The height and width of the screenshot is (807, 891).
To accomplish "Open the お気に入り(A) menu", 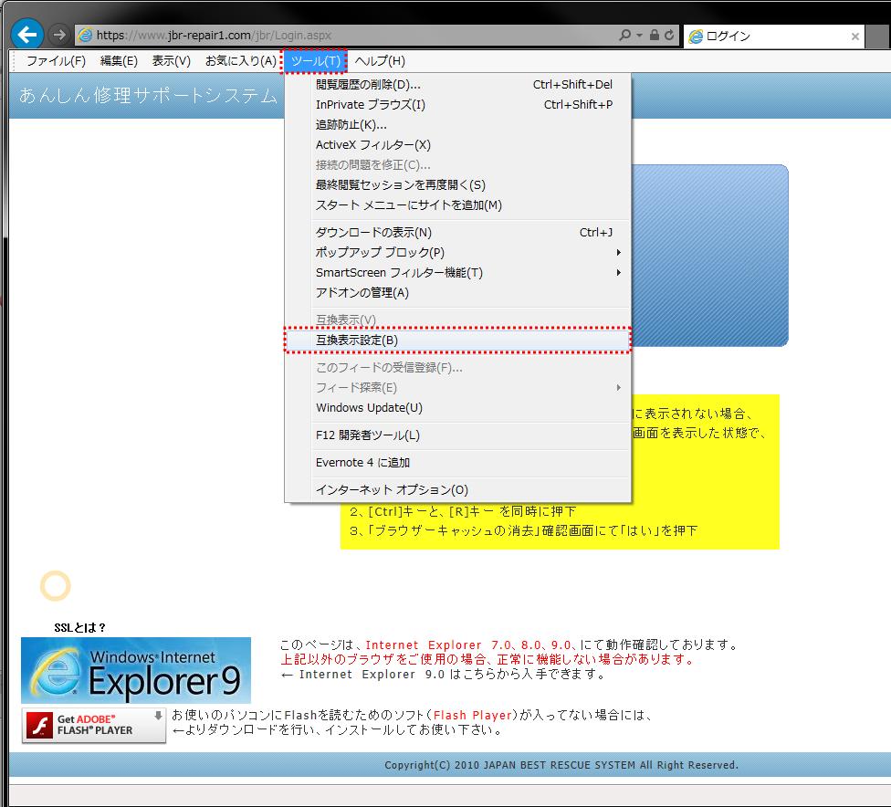I will click(241, 61).
